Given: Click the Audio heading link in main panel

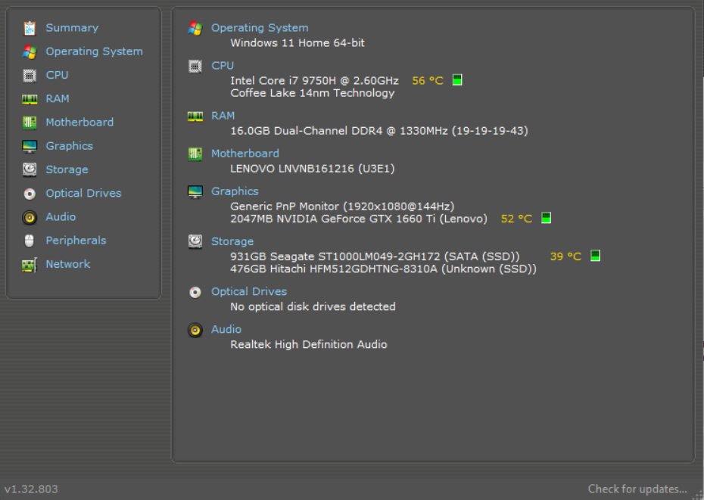Looking at the screenshot, I should click(x=226, y=330).
